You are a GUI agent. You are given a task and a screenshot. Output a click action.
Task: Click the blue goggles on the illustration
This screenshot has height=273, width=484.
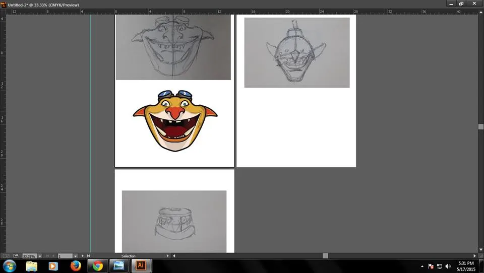tap(175, 94)
